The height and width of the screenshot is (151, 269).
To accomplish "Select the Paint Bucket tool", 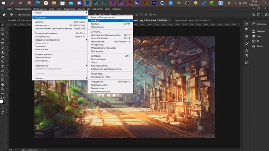I will coord(3,62).
